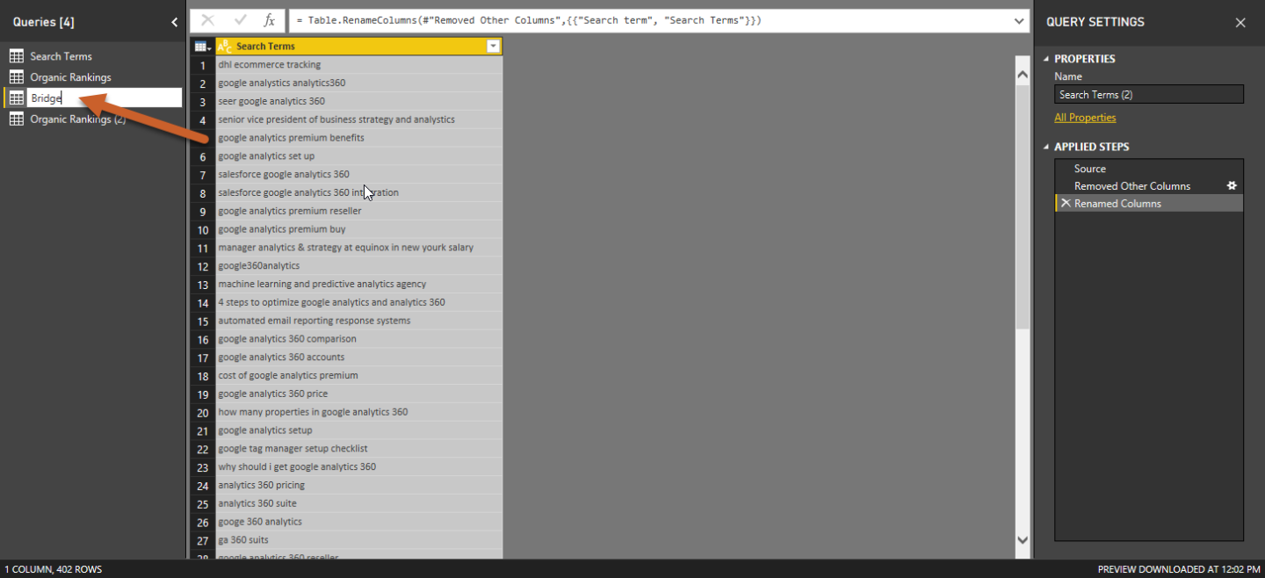Cancel the formula edit with the X icon
The image size is (1265, 578).
[x=207, y=20]
